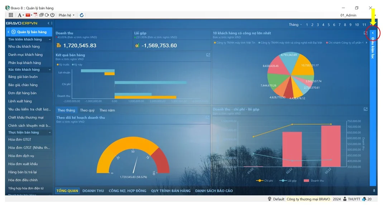Click the Vietnamese flag language icon
Screen dimensions: 383x205
(x=28, y=15)
